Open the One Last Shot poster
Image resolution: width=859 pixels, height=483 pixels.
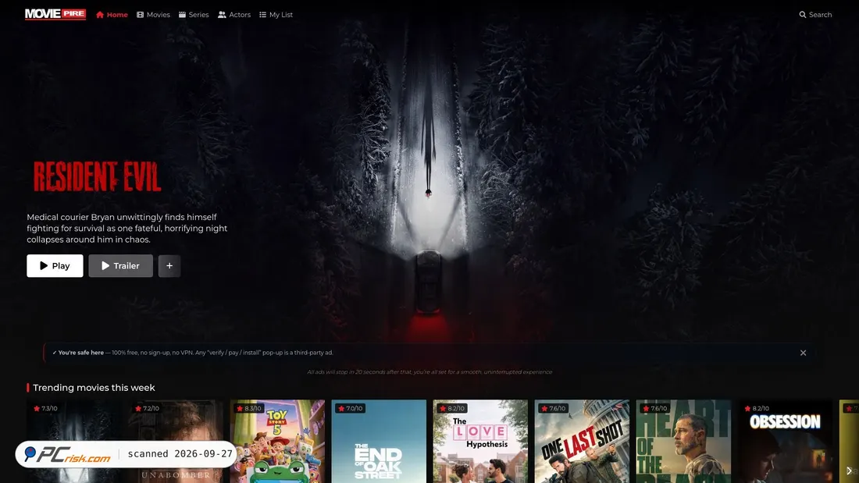tap(582, 442)
